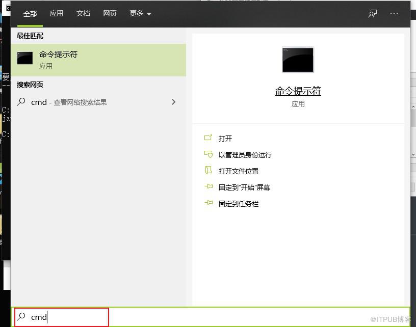
Task: Click large Command Prompt preview icon
Action: click(298, 60)
